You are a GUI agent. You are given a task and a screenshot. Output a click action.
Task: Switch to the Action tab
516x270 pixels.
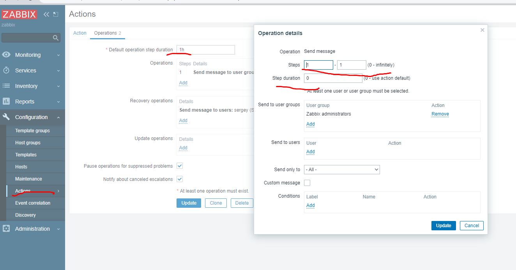[80, 33]
